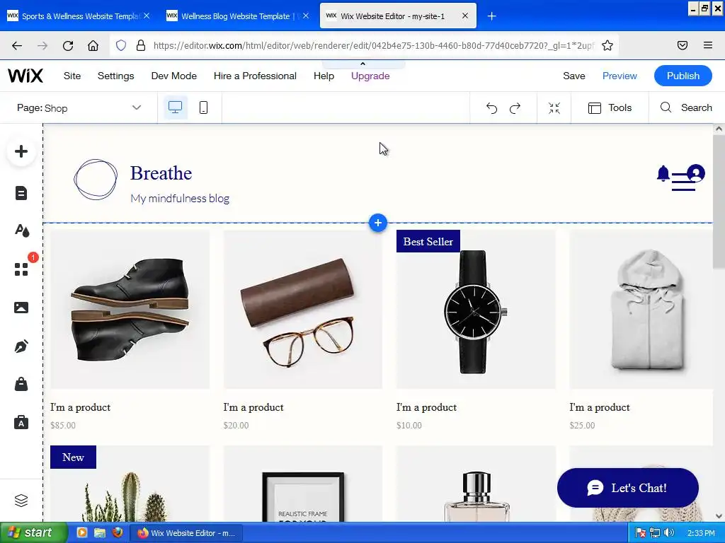Open the Firefox application menu
The height and width of the screenshot is (543, 725).
pos(707,45)
